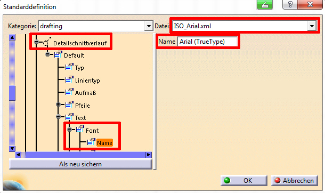Open the Datei dropdown arrow
Screen dimensions: 325x193
(x=312, y=26)
